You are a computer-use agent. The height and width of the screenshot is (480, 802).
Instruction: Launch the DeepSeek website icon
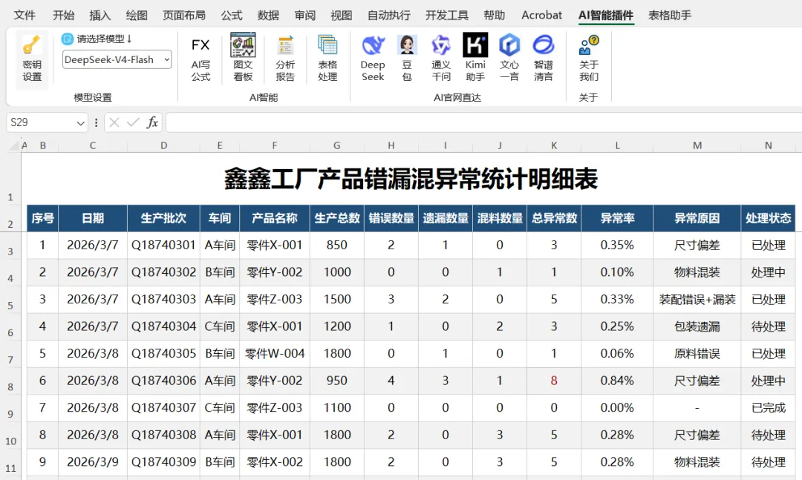[373, 45]
